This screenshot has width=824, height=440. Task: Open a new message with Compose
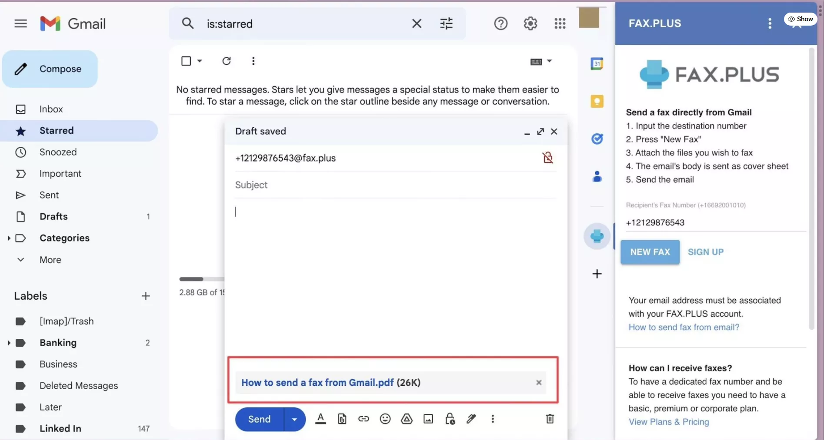50,69
